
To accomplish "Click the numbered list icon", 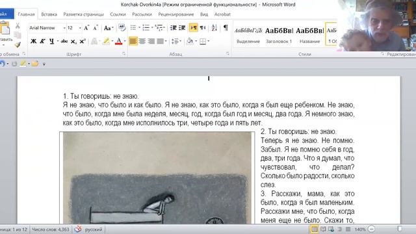I will click(x=146, y=27).
